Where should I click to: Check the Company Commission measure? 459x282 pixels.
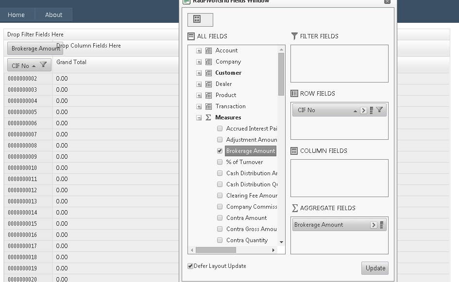(220, 207)
